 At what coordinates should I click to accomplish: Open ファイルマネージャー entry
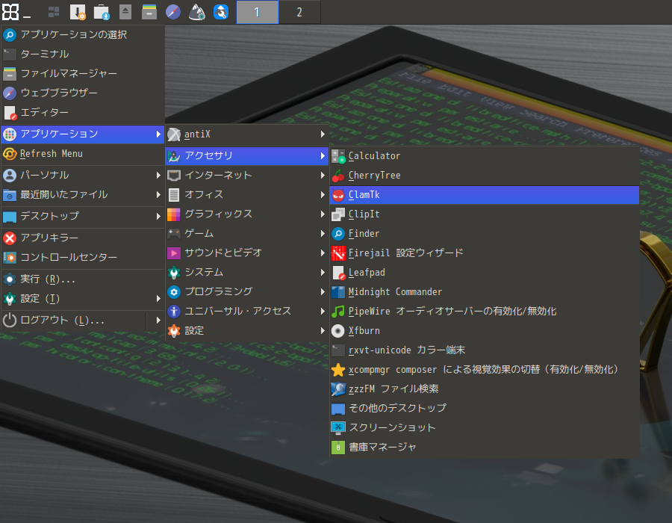[x=83, y=74]
